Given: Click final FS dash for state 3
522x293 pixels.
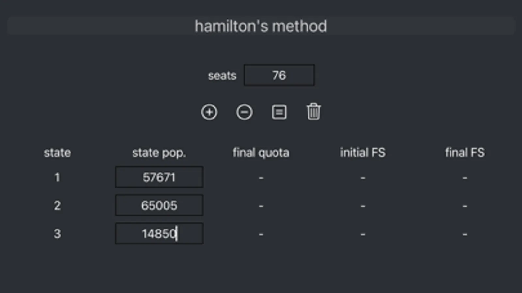Looking at the screenshot, I should [465, 234].
